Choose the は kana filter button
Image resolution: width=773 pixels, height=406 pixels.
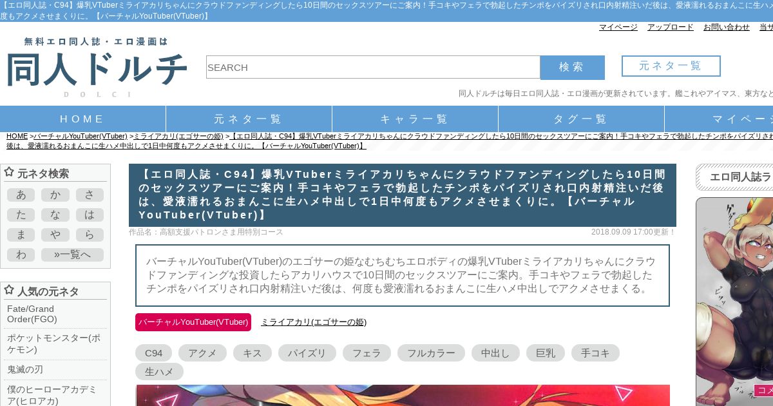click(x=90, y=215)
